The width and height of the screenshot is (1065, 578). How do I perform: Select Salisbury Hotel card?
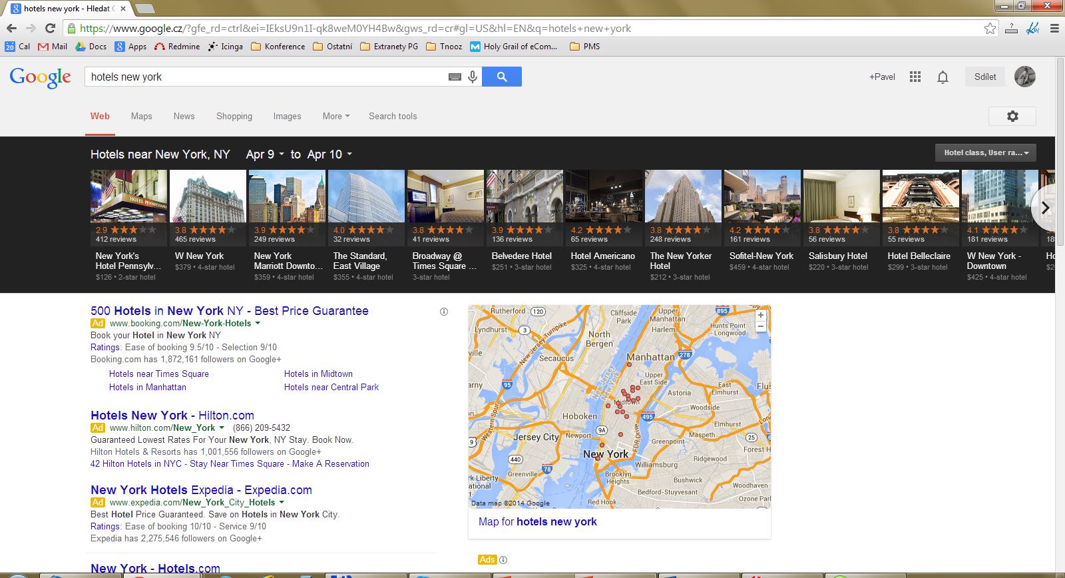[841, 226]
